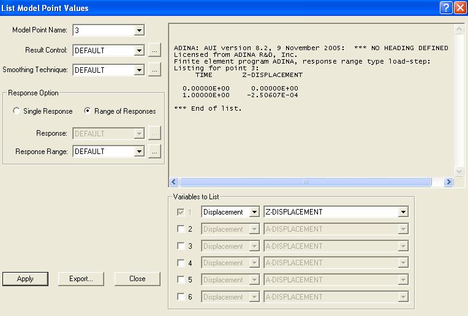Enable the variable 3 checkbox
468x316 pixels.
[x=181, y=246]
